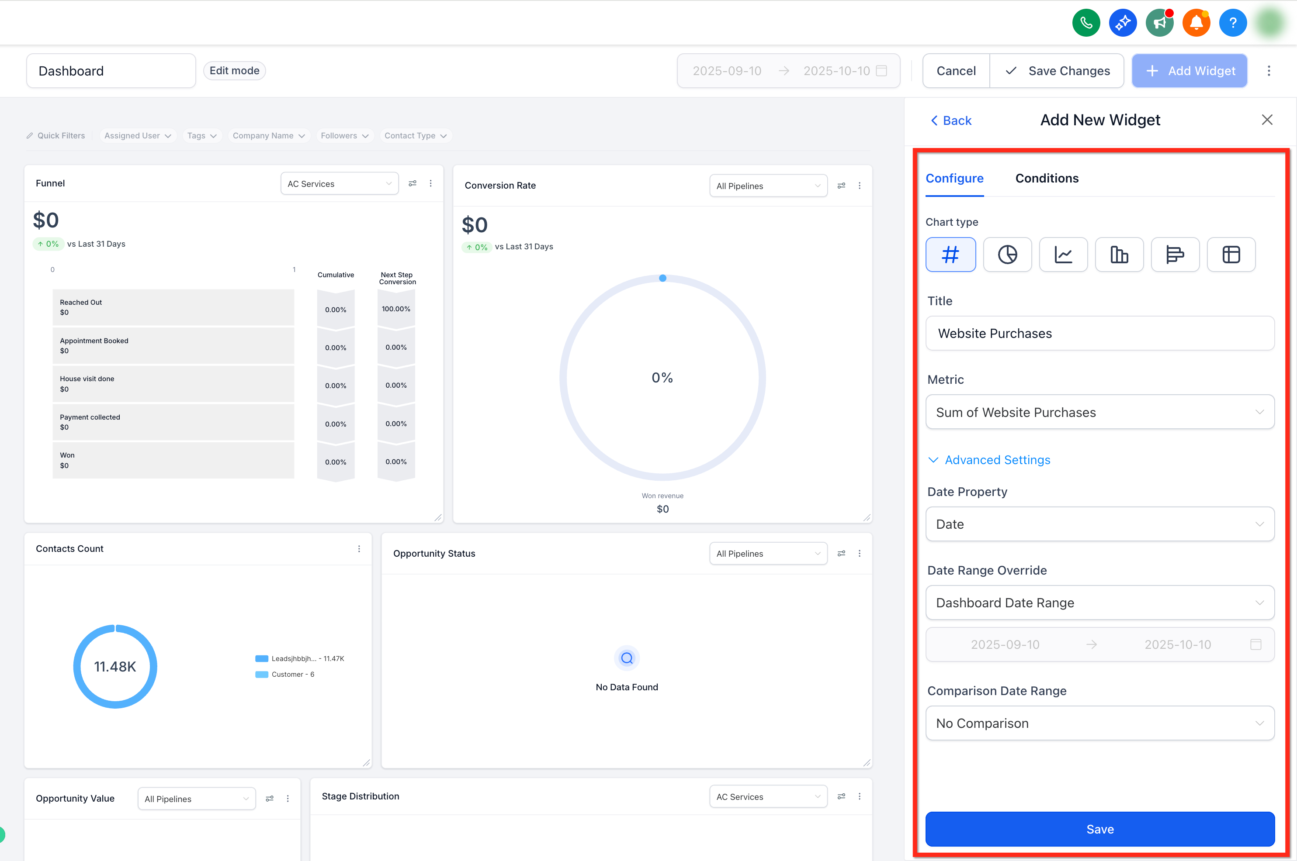Click the green phone dialer icon
Image resolution: width=1297 pixels, height=861 pixels.
(x=1085, y=23)
